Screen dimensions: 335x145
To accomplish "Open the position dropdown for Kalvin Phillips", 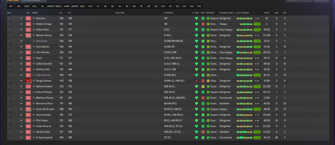I will pyautogui.click(x=21, y=92).
